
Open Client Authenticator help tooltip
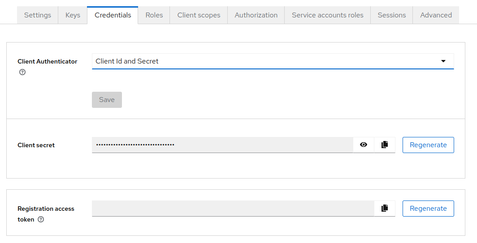click(22, 72)
